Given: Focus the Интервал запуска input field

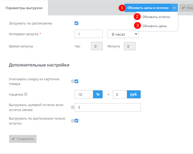Looking at the screenshot, I should (88, 34).
